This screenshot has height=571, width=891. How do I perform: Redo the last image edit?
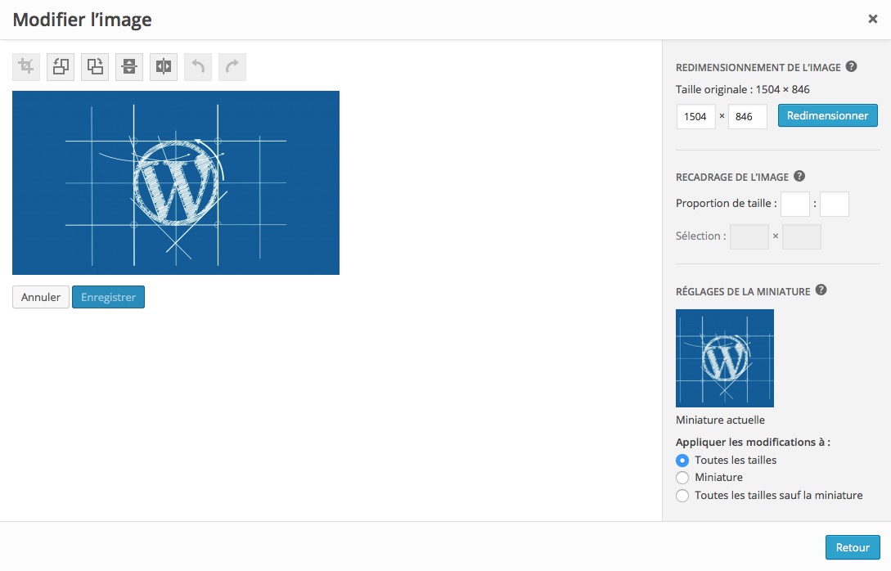coord(232,67)
